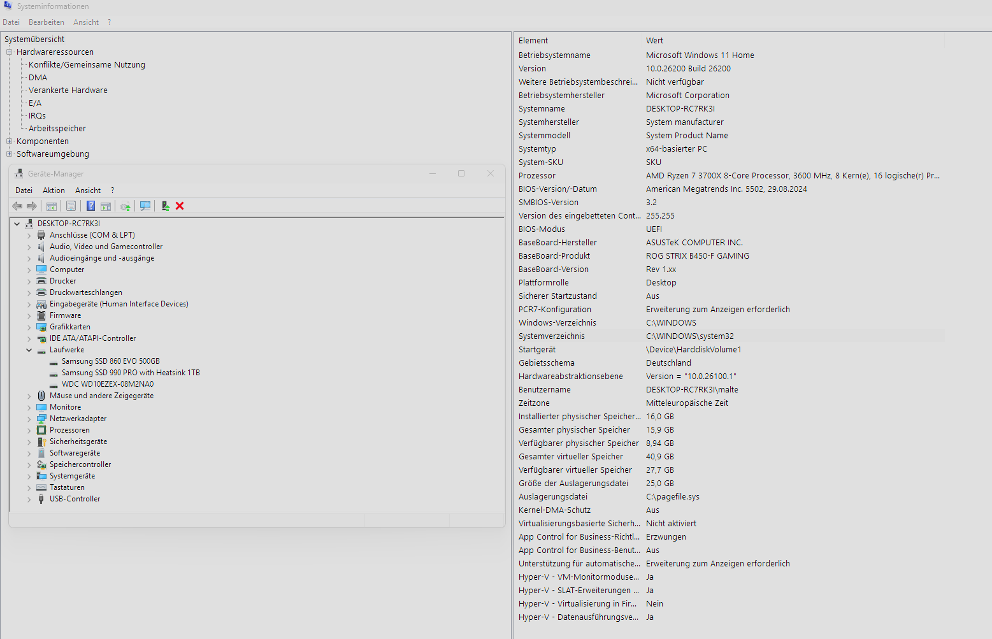Open the Datei menu in Geräte-Manager
This screenshot has height=639, width=992.
point(24,190)
